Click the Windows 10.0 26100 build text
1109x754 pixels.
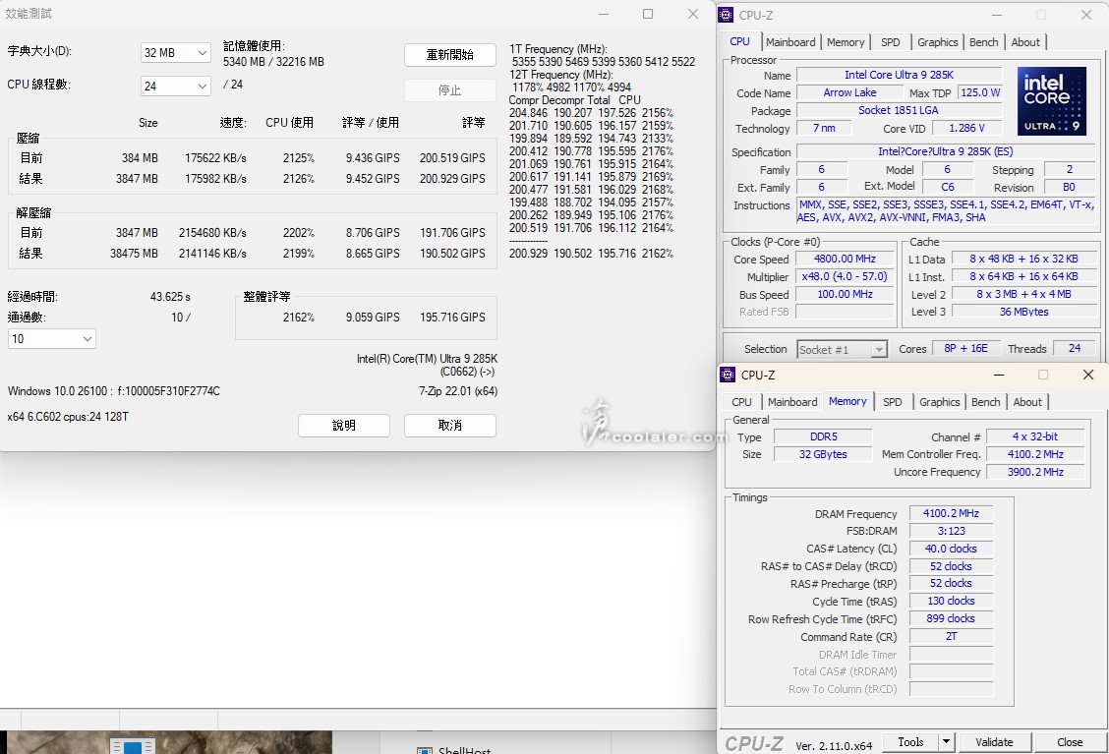click(114, 391)
